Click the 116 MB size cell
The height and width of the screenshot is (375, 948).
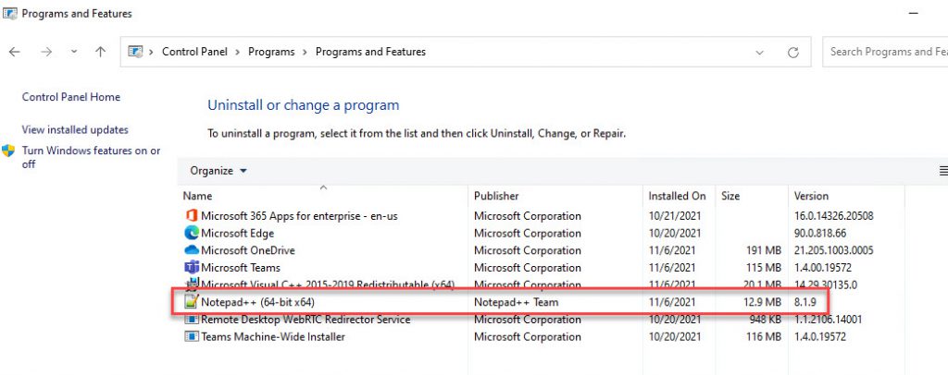pos(765,336)
